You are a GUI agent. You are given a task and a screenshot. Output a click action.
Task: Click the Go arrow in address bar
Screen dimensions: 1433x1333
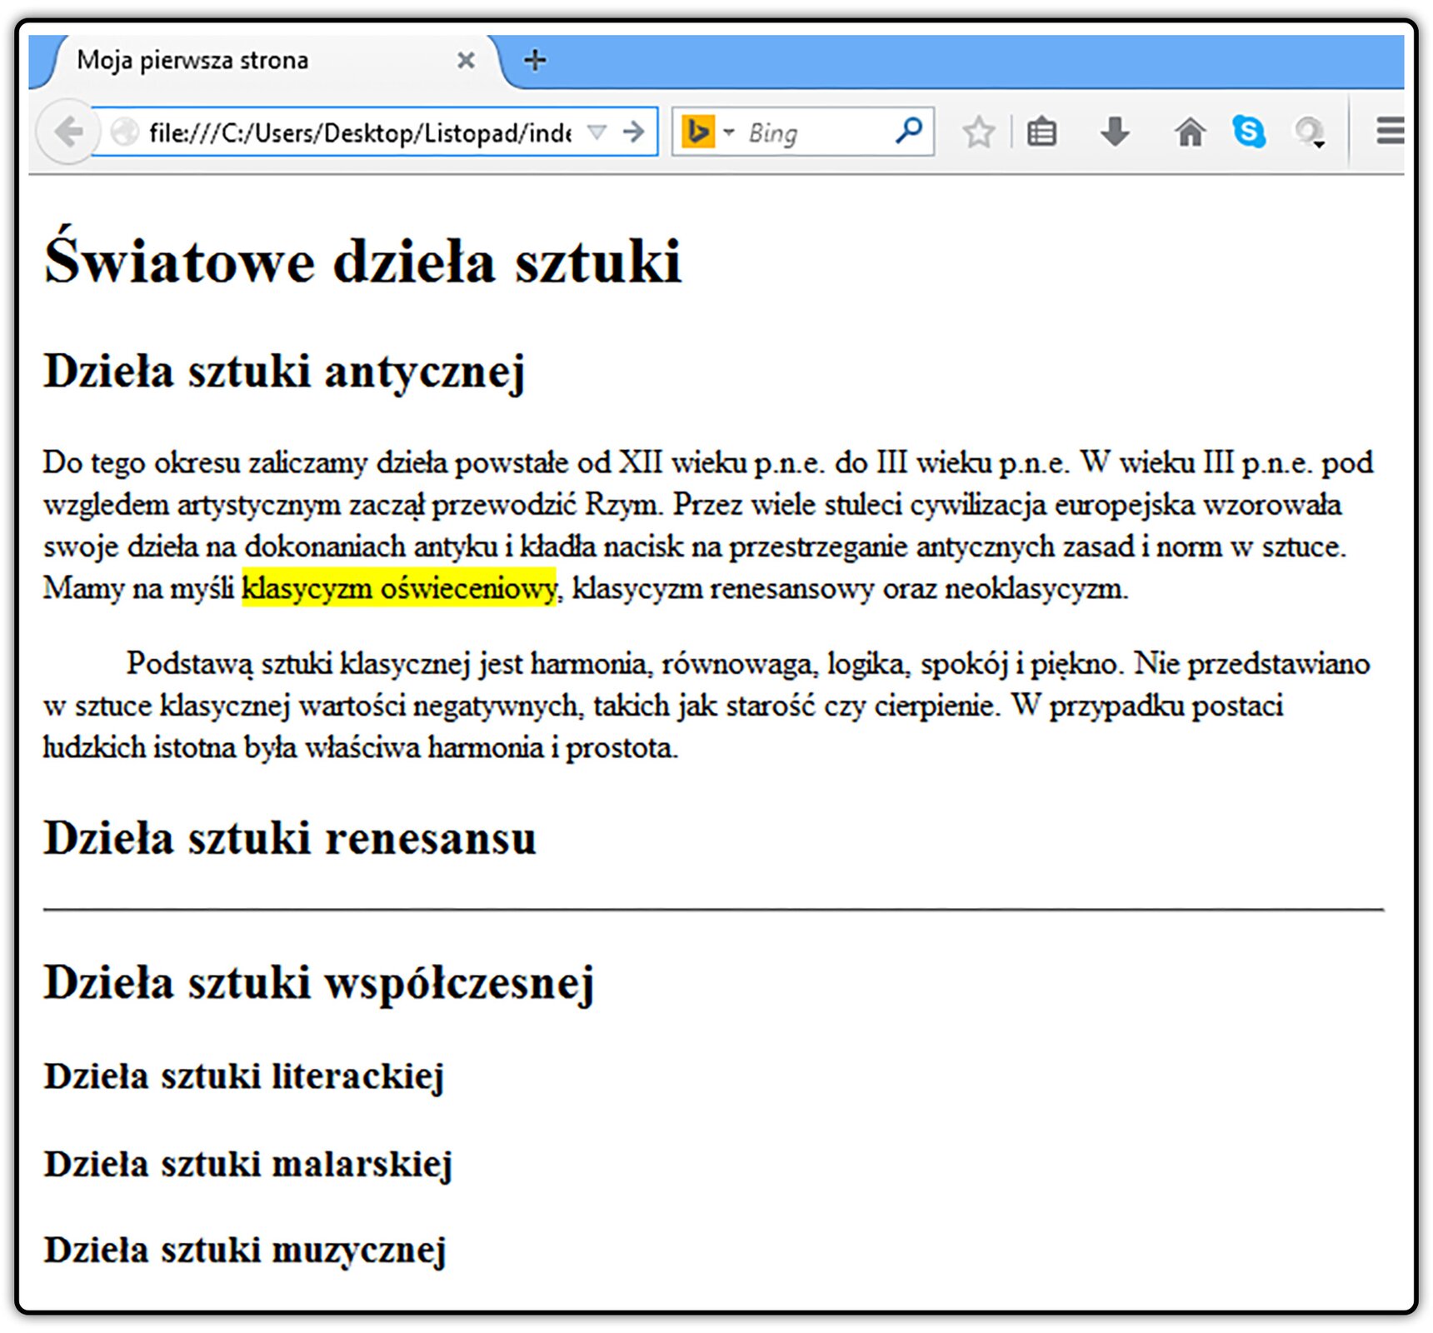[x=634, y=132]
